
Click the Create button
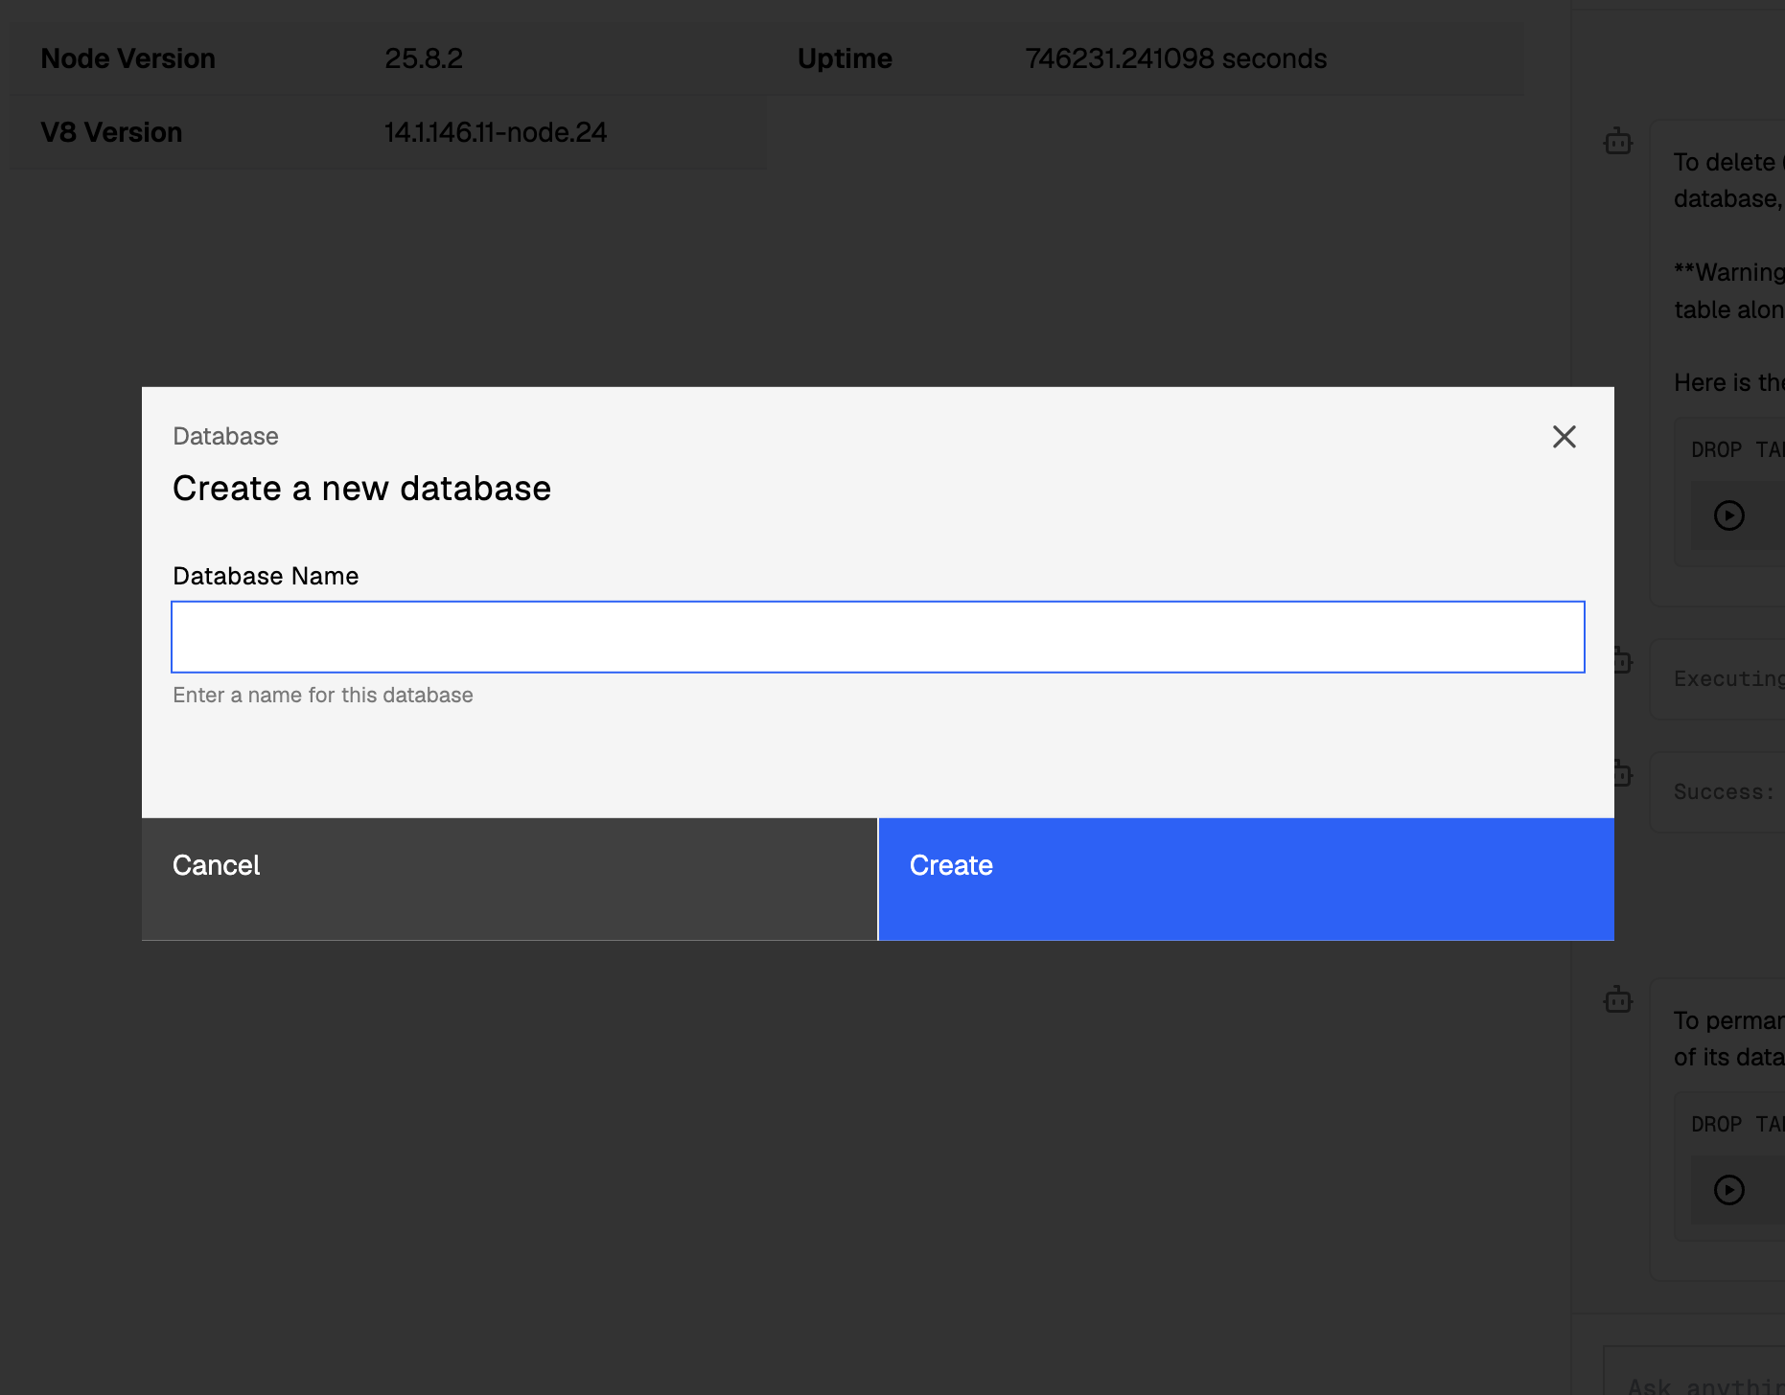[x=1246, y=879]
